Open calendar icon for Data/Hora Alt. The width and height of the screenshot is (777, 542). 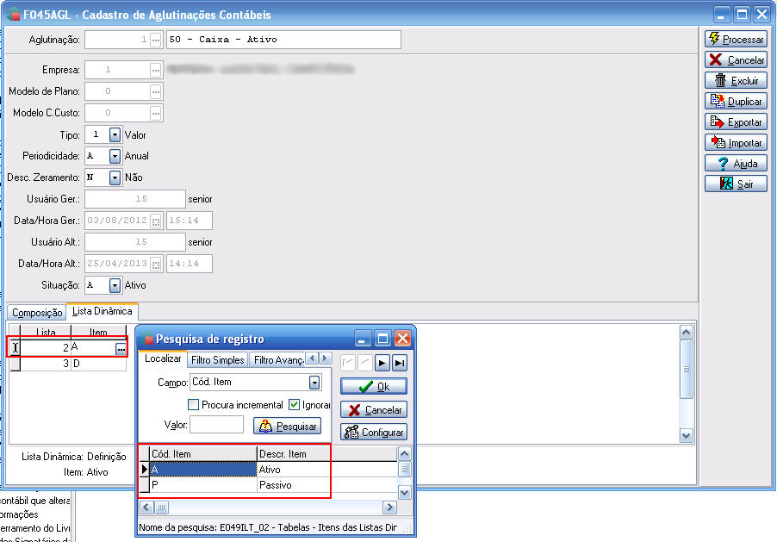click(x=156, y=265)
